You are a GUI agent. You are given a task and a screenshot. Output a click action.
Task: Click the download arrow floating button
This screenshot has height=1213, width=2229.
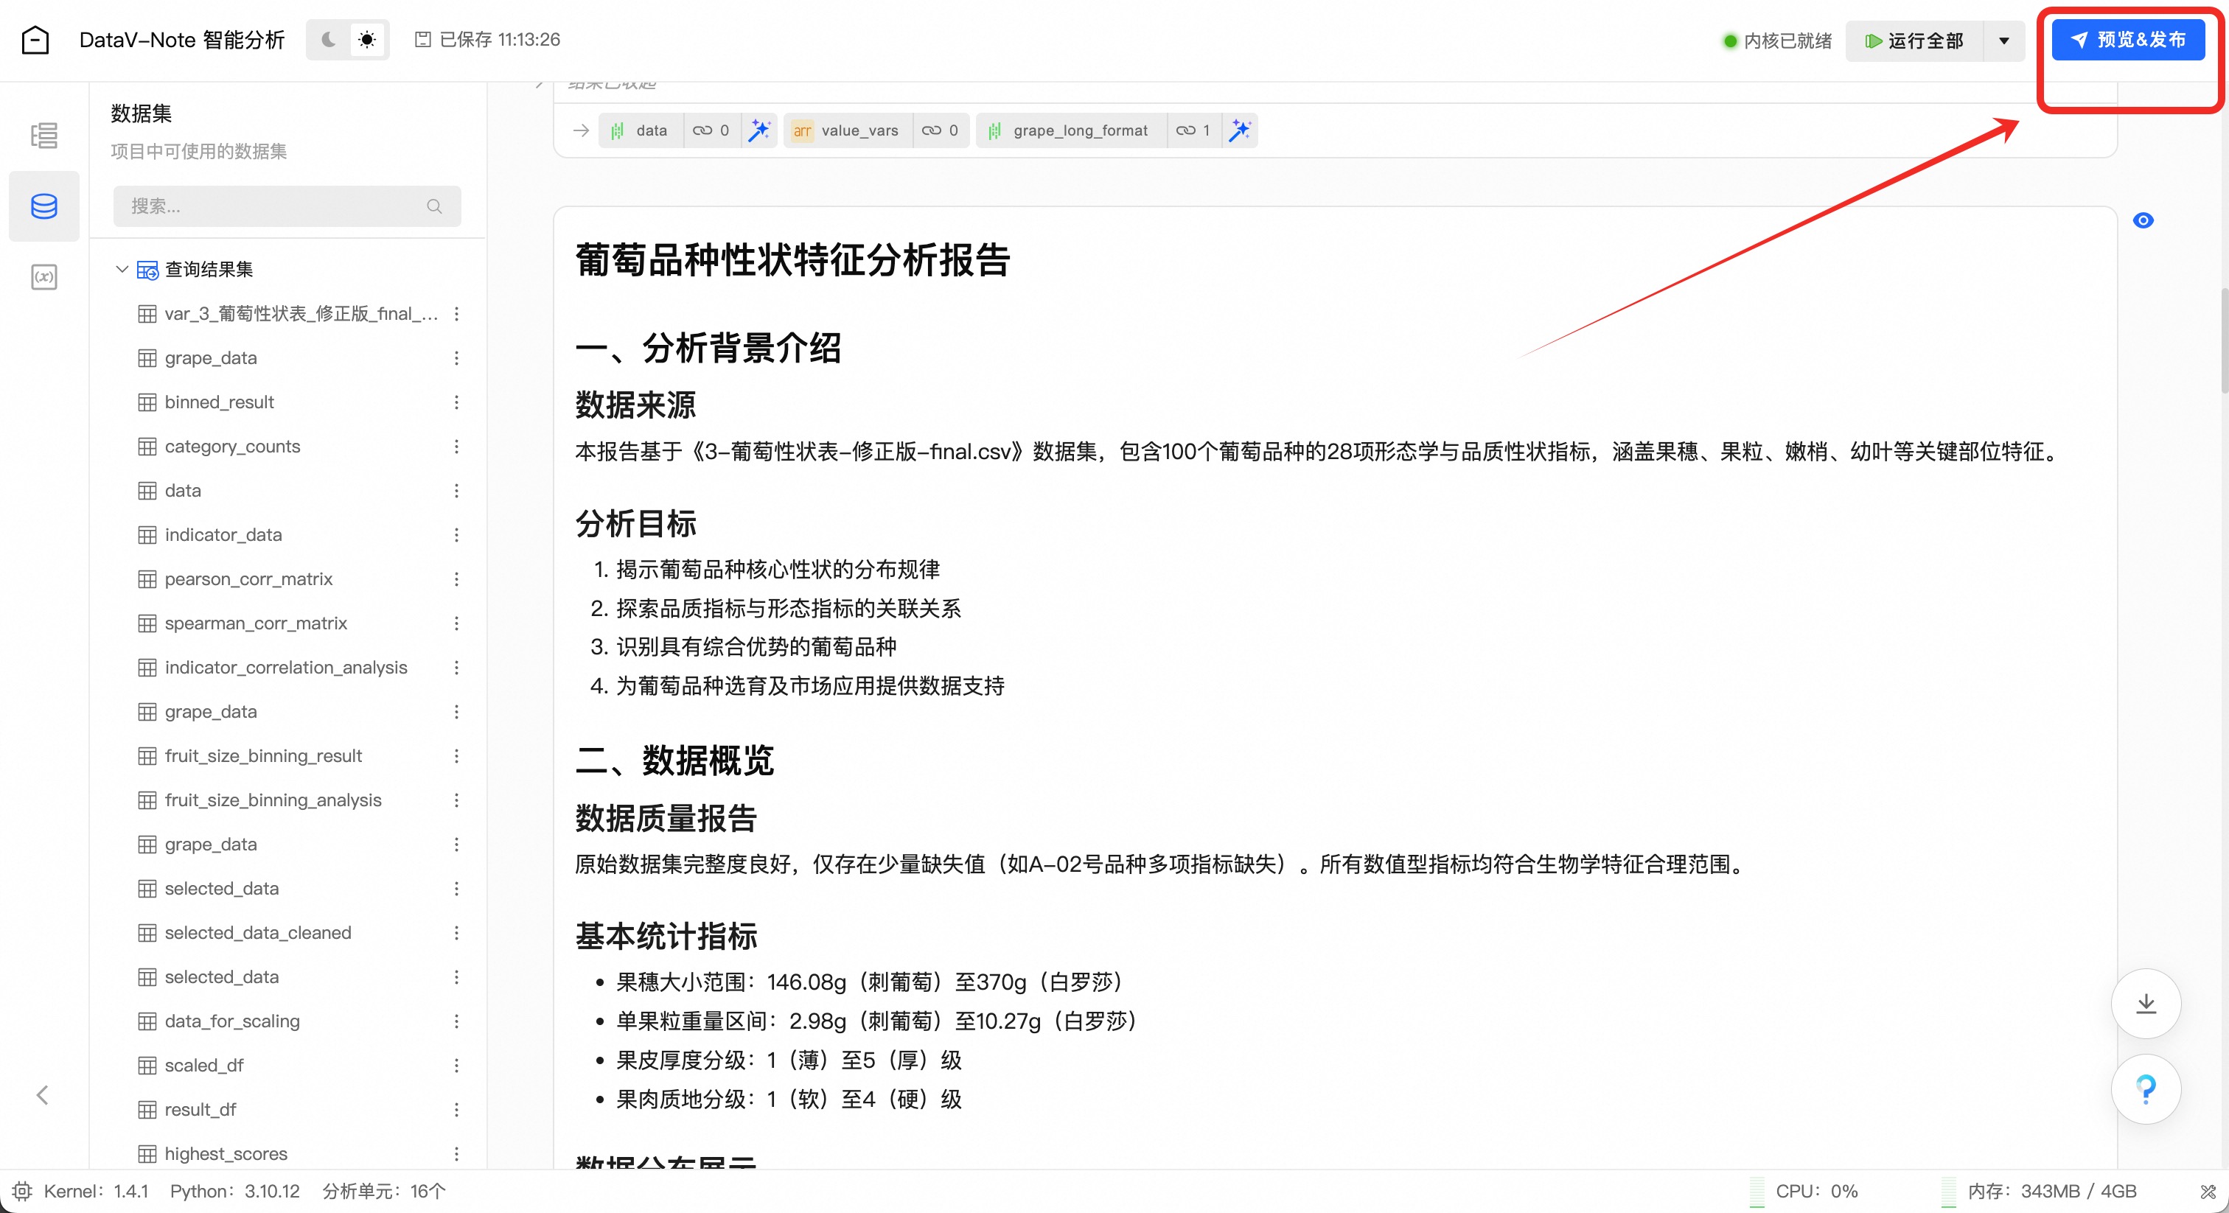click(x=2145, y=1003)
